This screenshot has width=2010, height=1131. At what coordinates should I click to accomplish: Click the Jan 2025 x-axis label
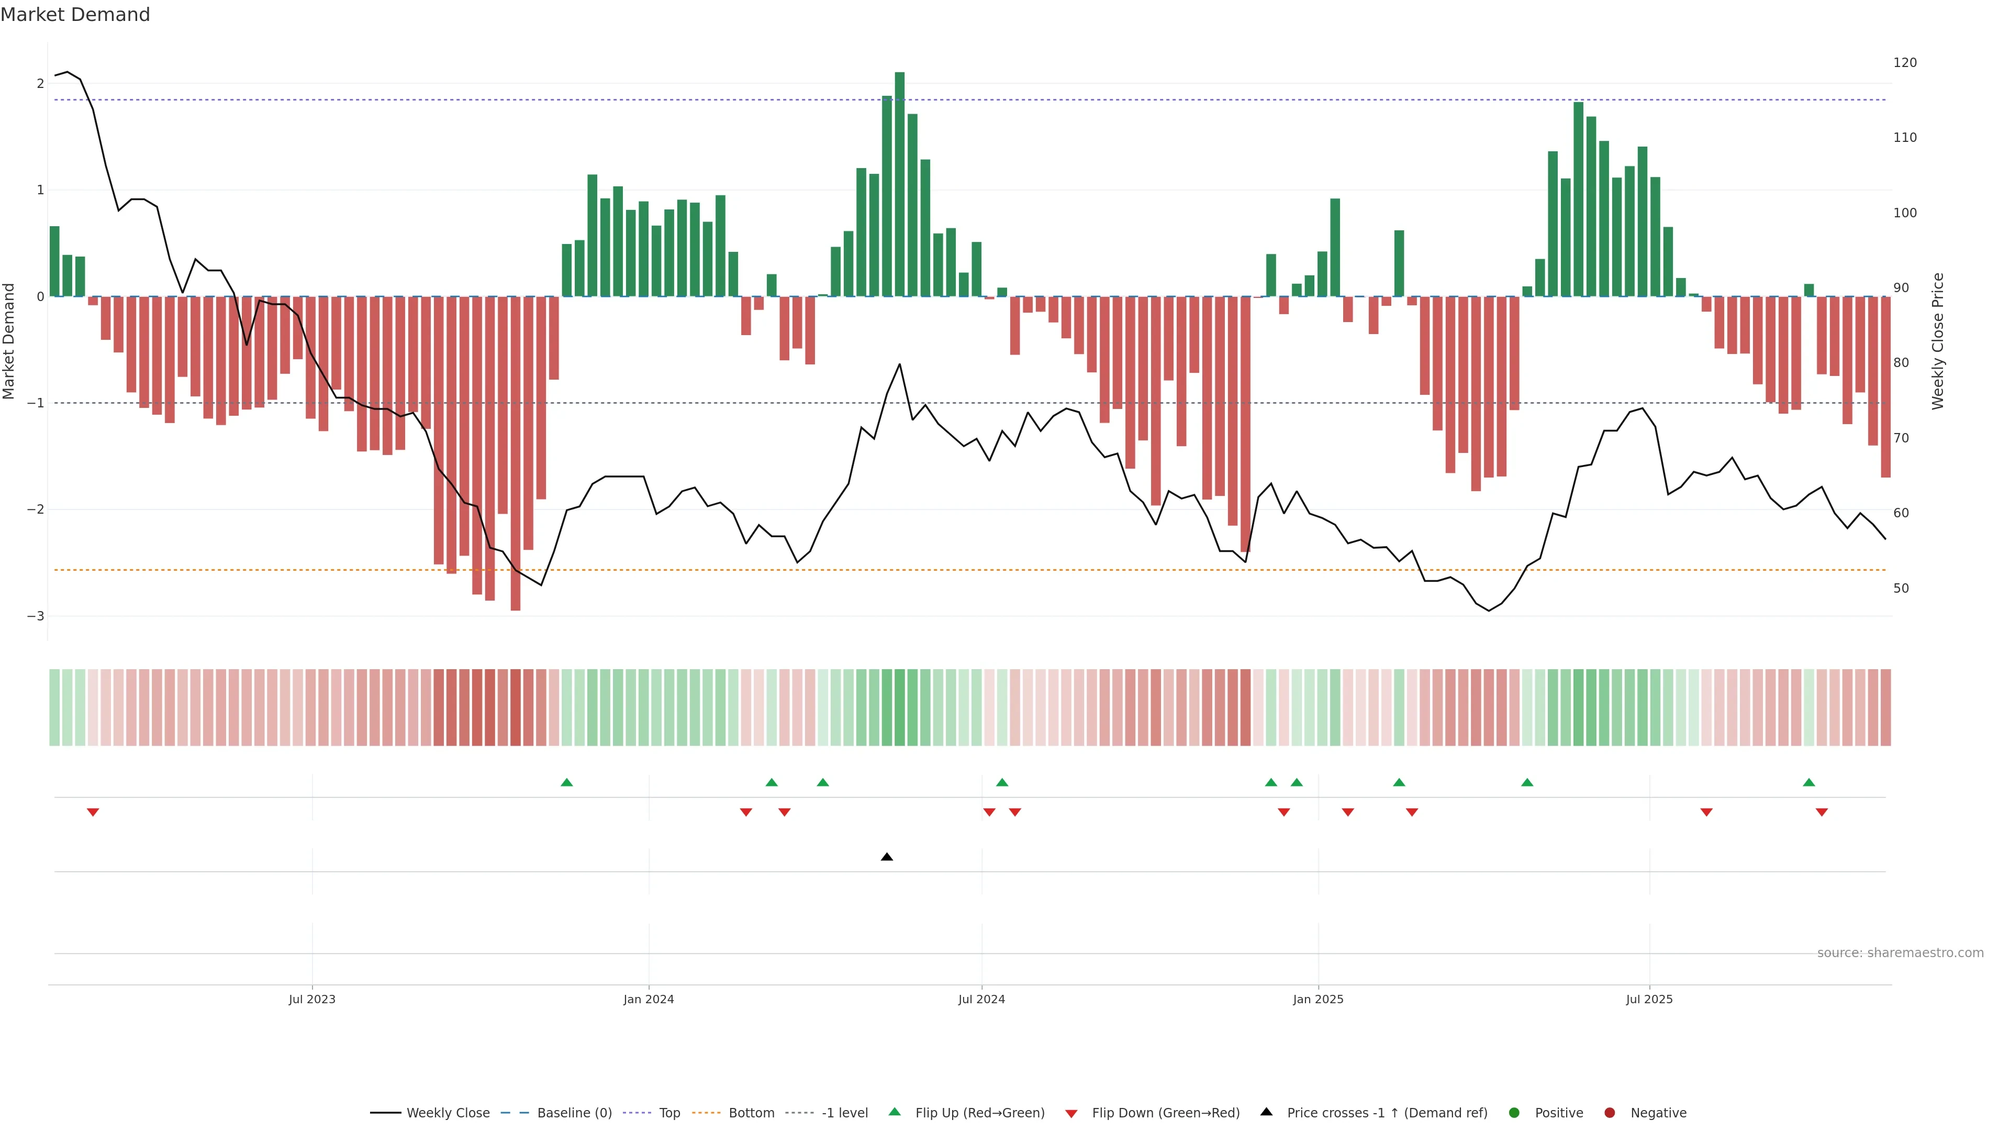pos(1318,999)
